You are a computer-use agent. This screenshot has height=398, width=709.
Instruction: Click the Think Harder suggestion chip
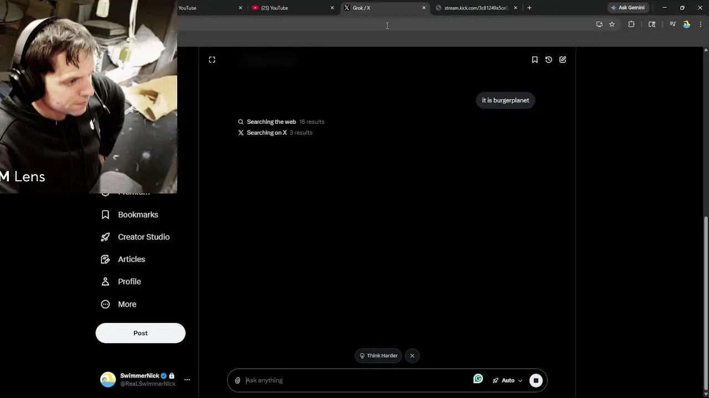379,355
